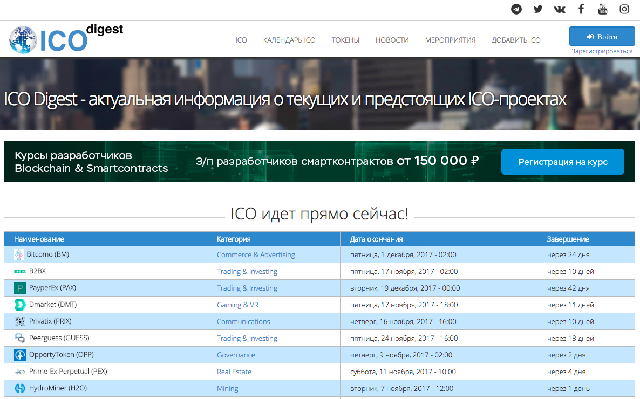
Task: Click the HydroMiner project logo icon
Action: click(x=20, y=388)
